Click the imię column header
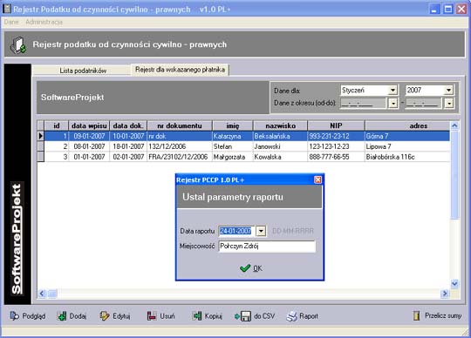Image resolution: width=471 pixels, height=338 pixels. (x=233, y=125)
